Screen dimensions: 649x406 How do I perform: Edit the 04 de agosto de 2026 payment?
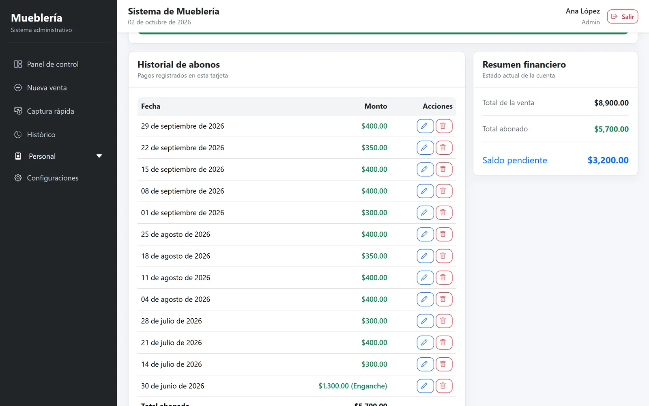tap(425, 299)
